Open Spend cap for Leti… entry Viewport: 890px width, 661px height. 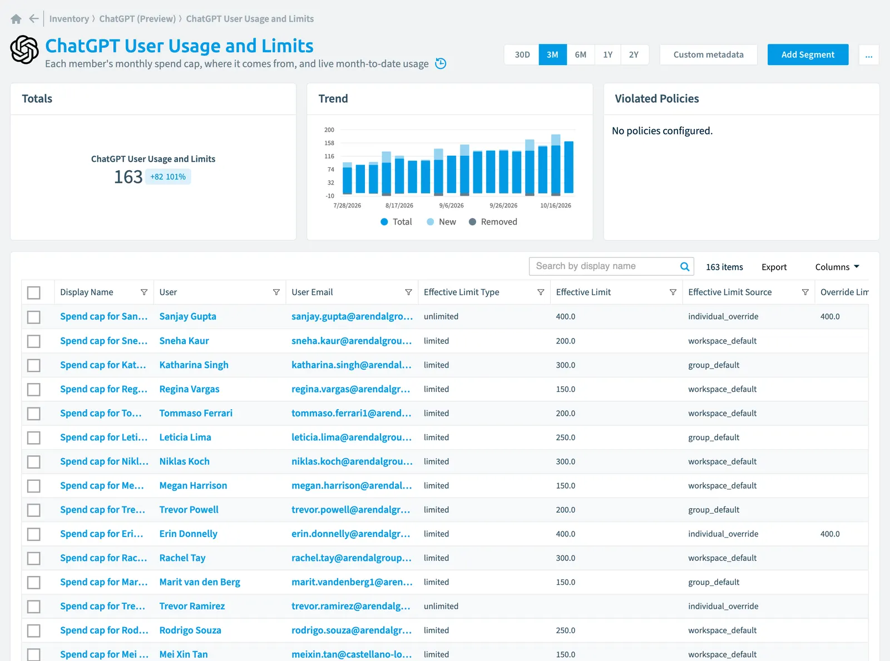103,438
